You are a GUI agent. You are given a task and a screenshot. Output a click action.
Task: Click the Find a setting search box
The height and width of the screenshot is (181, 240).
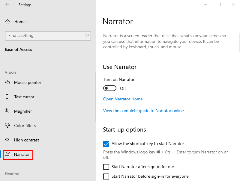coord(48,36)
